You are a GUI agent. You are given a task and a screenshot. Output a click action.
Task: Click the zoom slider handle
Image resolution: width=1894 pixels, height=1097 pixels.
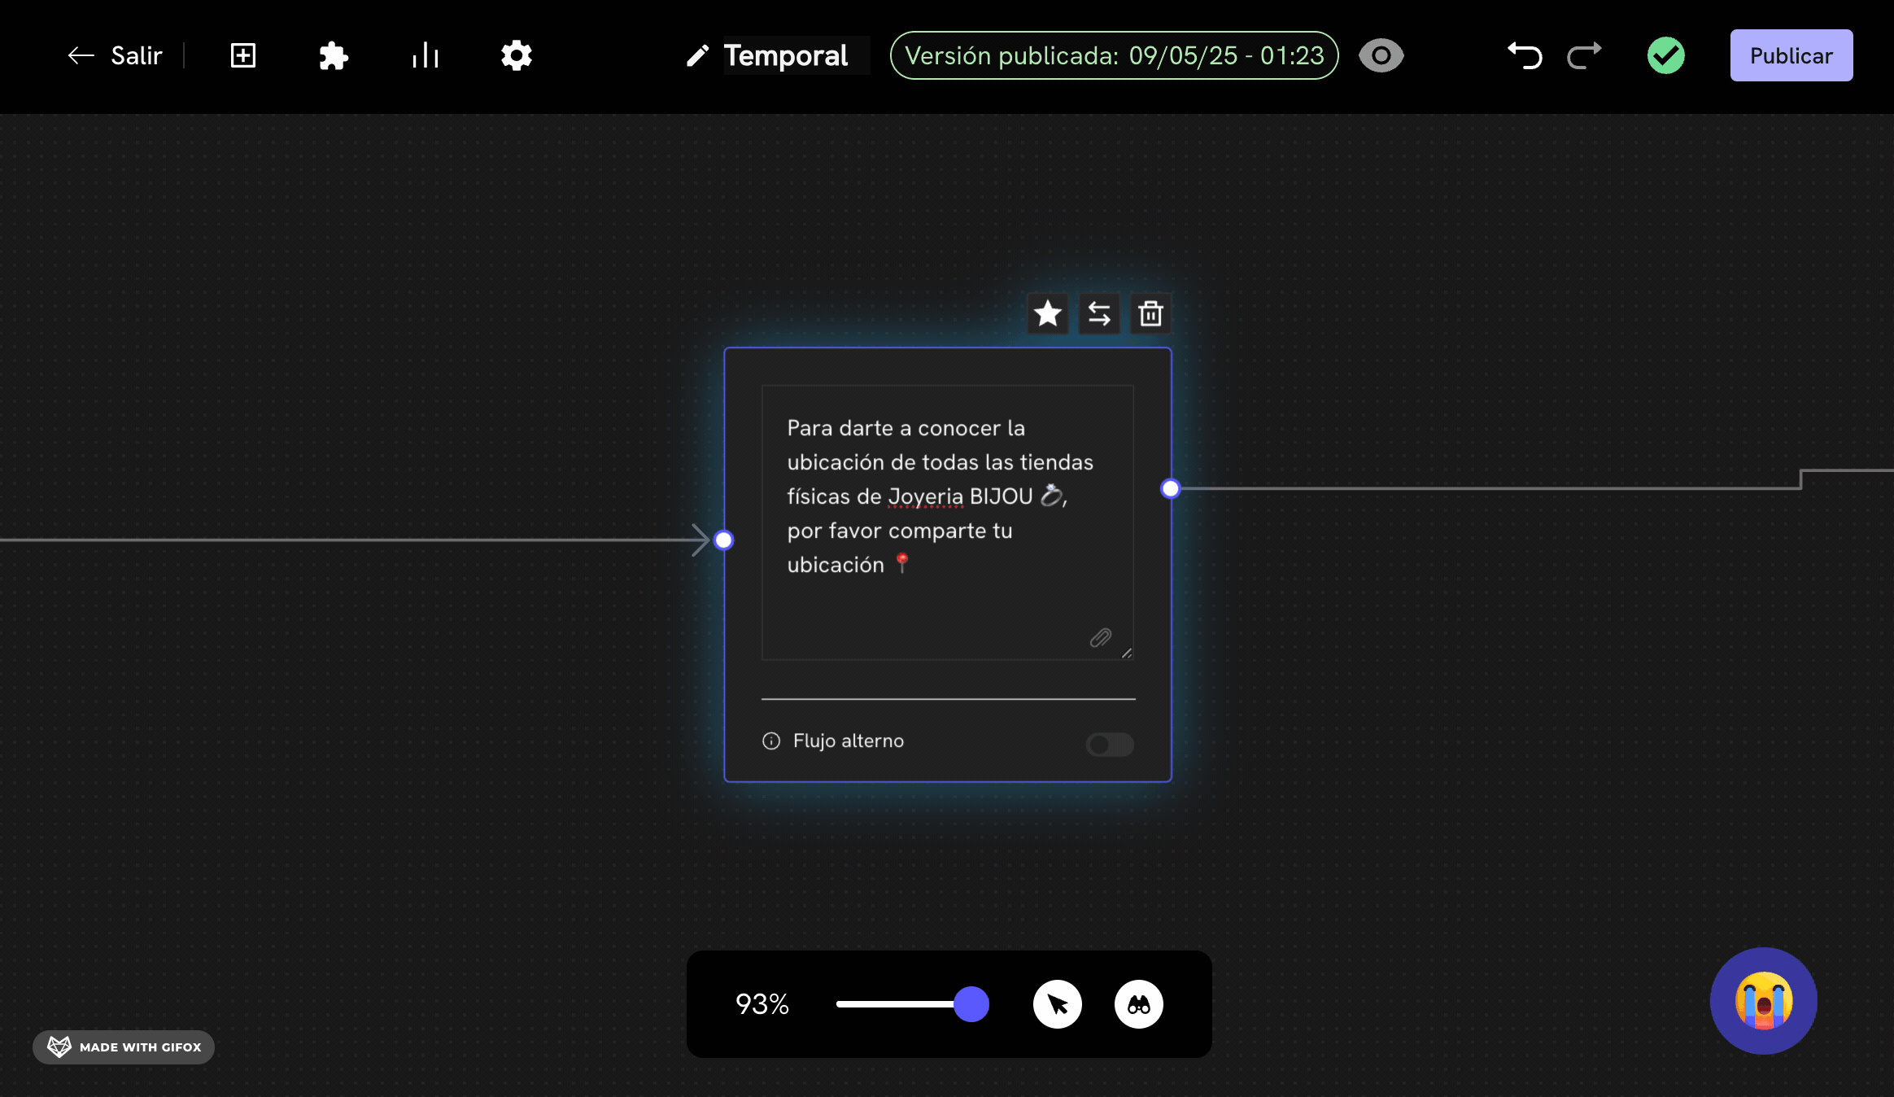(x=971, y=1004)
